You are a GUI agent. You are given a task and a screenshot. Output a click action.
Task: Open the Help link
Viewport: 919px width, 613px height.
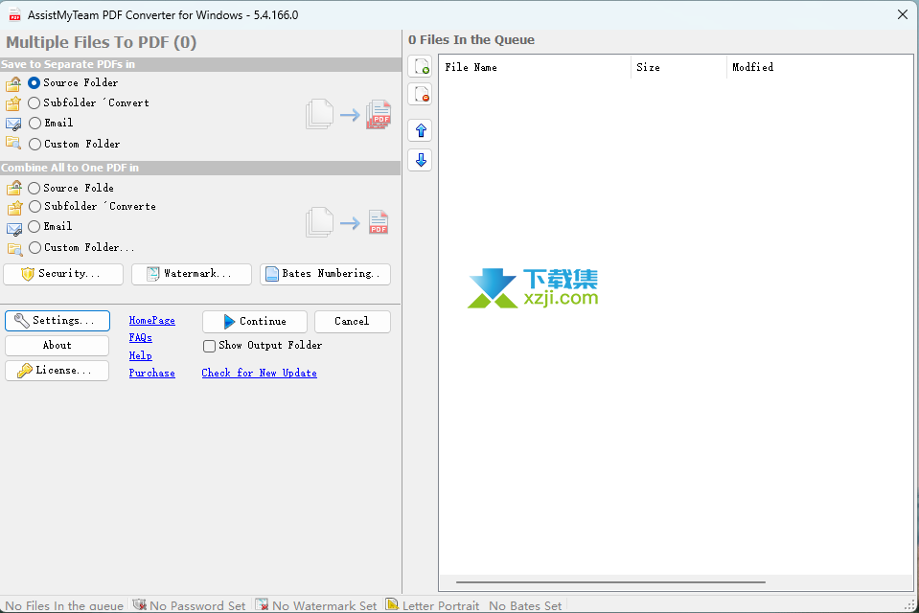[141, 355]
